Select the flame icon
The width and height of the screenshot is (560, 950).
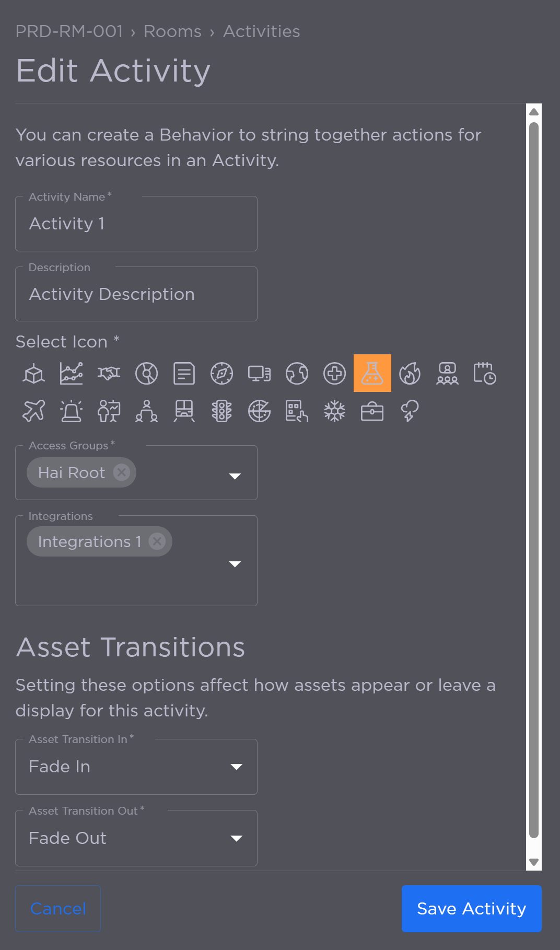coord(410,373)
